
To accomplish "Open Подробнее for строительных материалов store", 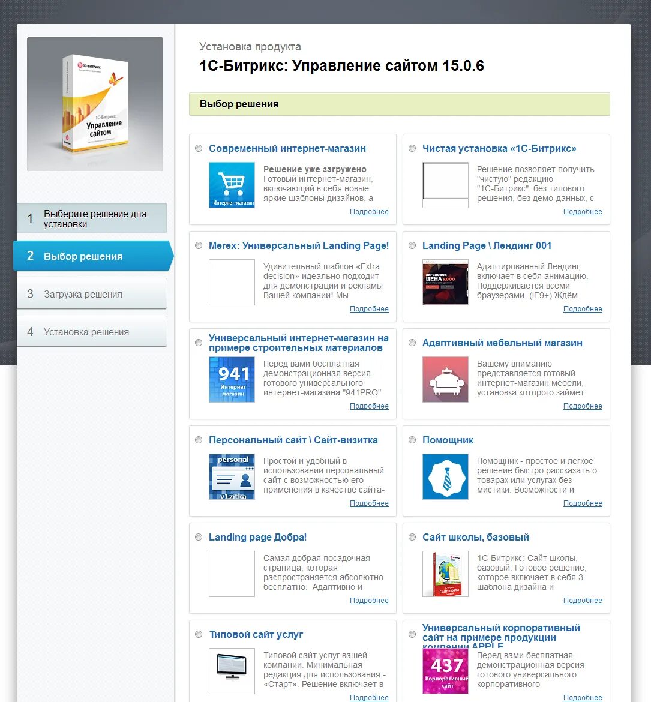I will pos(369,406).
